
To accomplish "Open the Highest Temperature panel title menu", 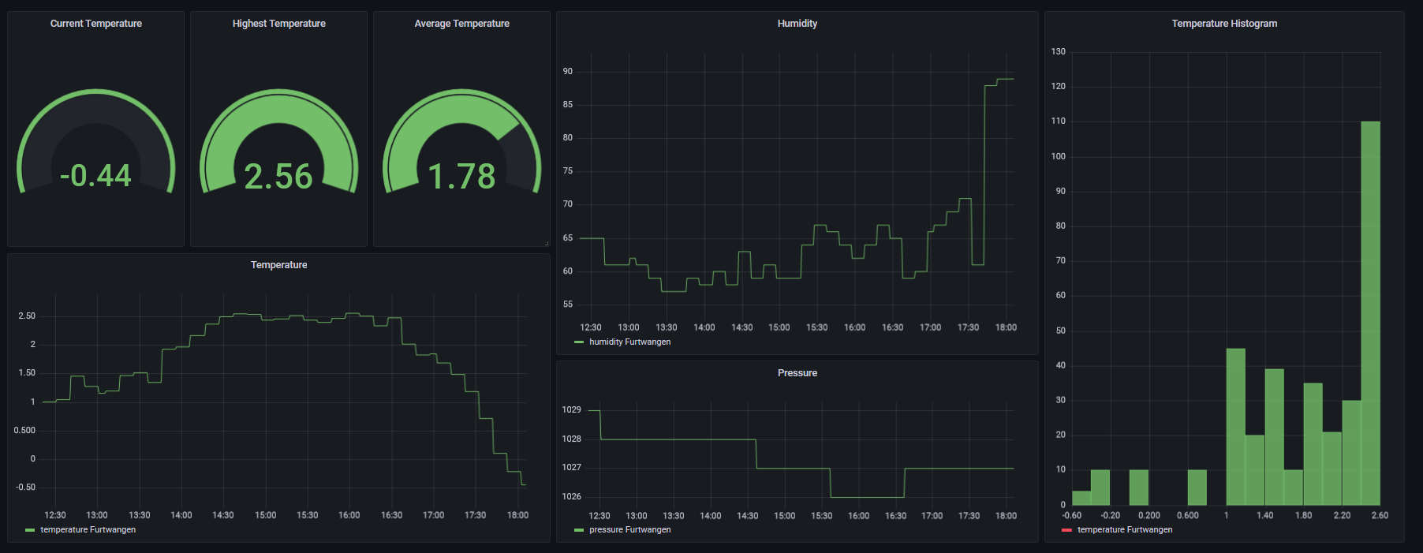I will (x=279, y=24).
